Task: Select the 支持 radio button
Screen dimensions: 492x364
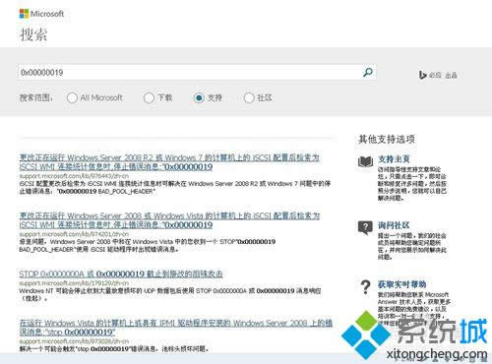Action: (x=199, y=97)
